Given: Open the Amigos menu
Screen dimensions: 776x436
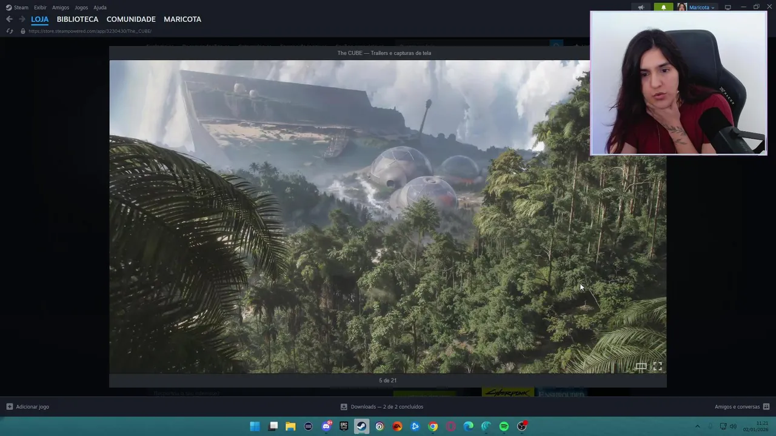Looking at the screenshot, I should point(61,7).
